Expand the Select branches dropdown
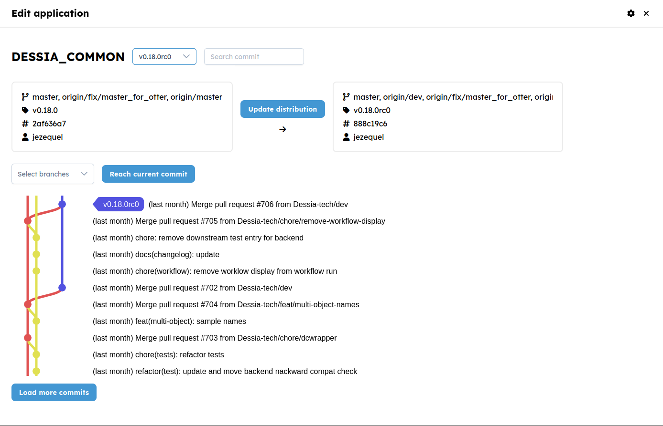 tap(53, 174)
